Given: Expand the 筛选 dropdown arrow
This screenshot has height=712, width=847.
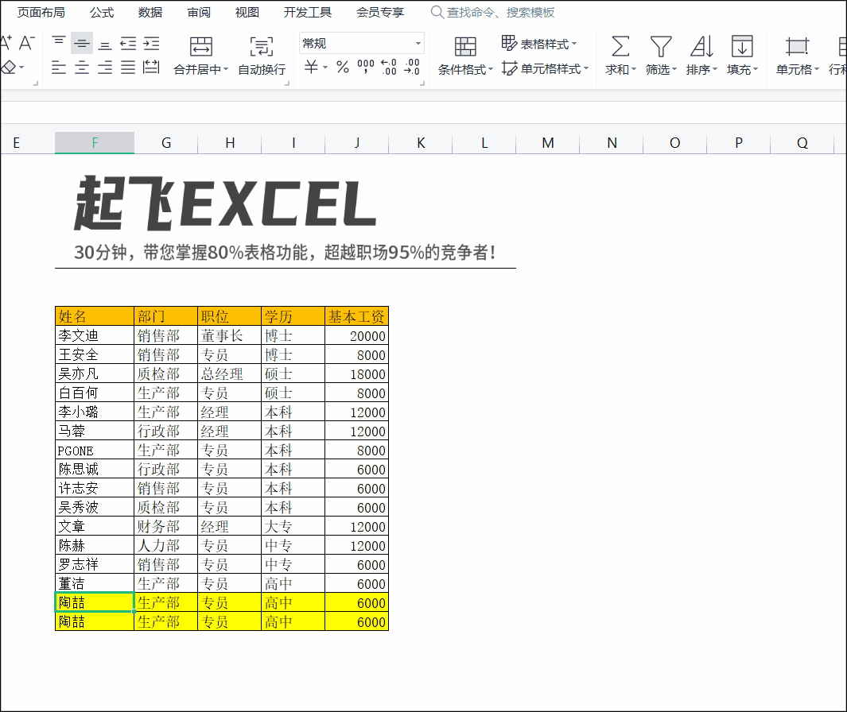Looking at the screenshot, I should click(674, 69).
